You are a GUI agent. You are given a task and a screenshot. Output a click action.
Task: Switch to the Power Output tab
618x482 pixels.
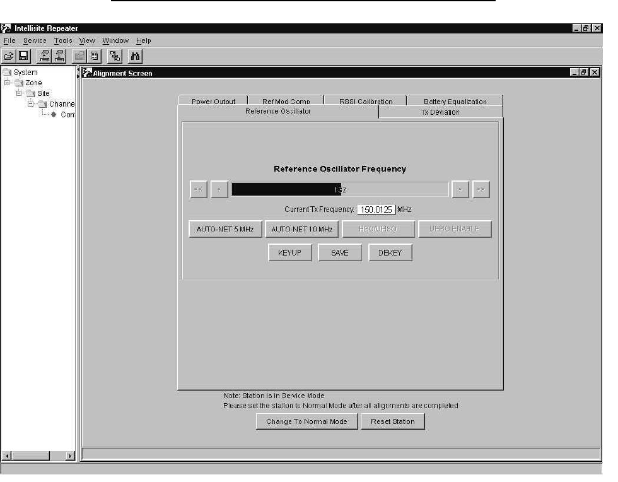[x=213, y=101]
